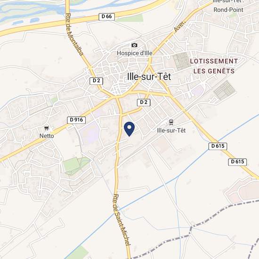Select the Lotissement Les Genêts label
259x259 pixels.
214,66
